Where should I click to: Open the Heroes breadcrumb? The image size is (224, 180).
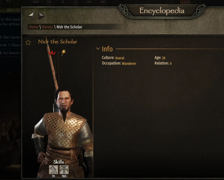(x=47, y=27)
